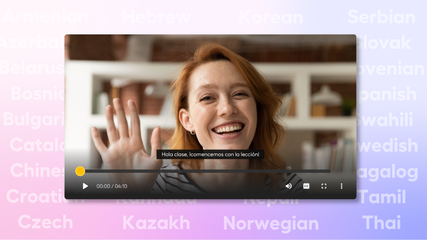Choose the Korean language label

pos(271,18)
